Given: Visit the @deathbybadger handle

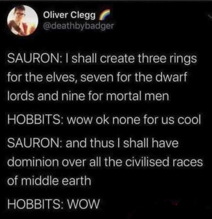Looking at the screenshot, I should pyautogui.click(x=79, y=26).
